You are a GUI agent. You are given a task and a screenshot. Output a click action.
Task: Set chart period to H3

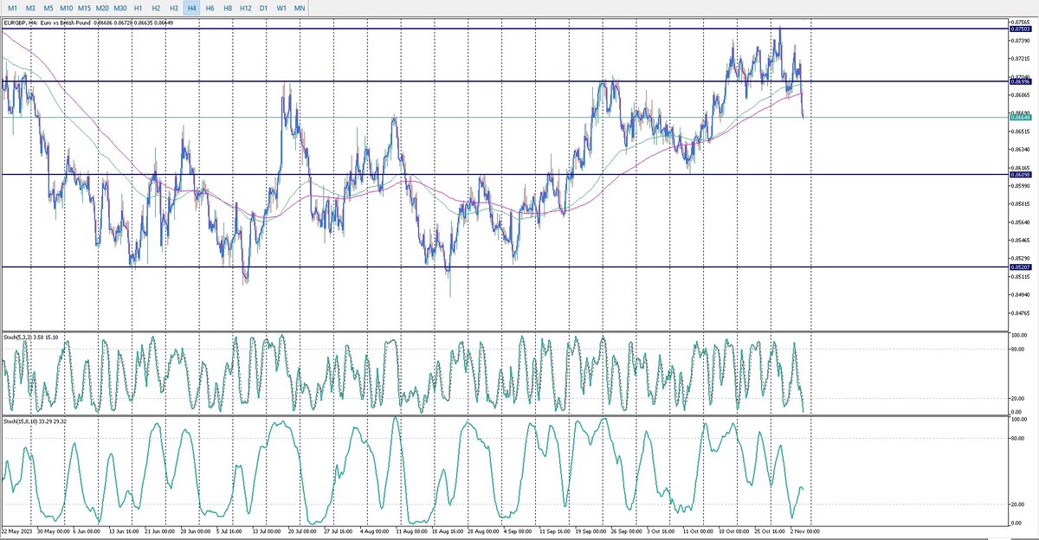(x=174, y=7)
